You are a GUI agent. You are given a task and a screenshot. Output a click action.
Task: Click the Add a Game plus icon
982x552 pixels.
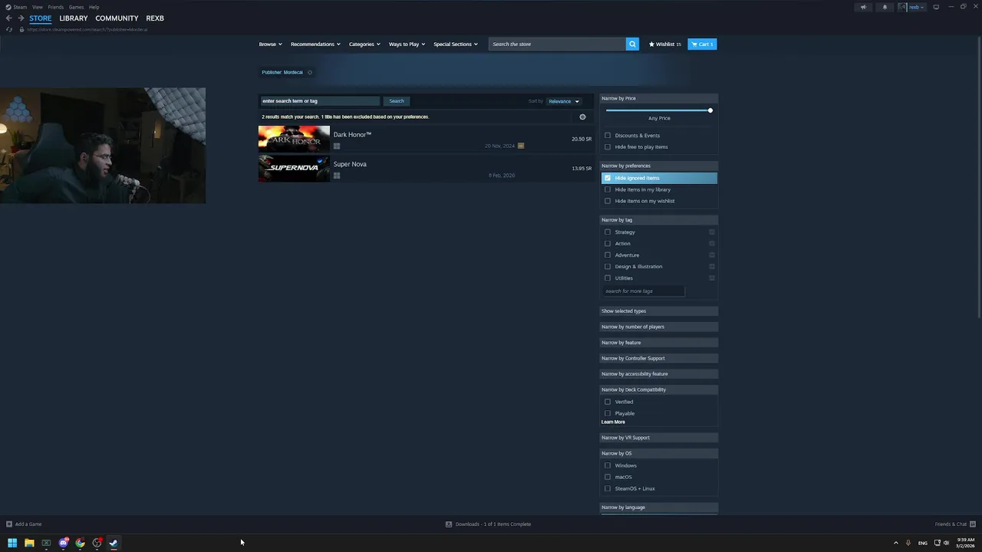pos(9,524)
